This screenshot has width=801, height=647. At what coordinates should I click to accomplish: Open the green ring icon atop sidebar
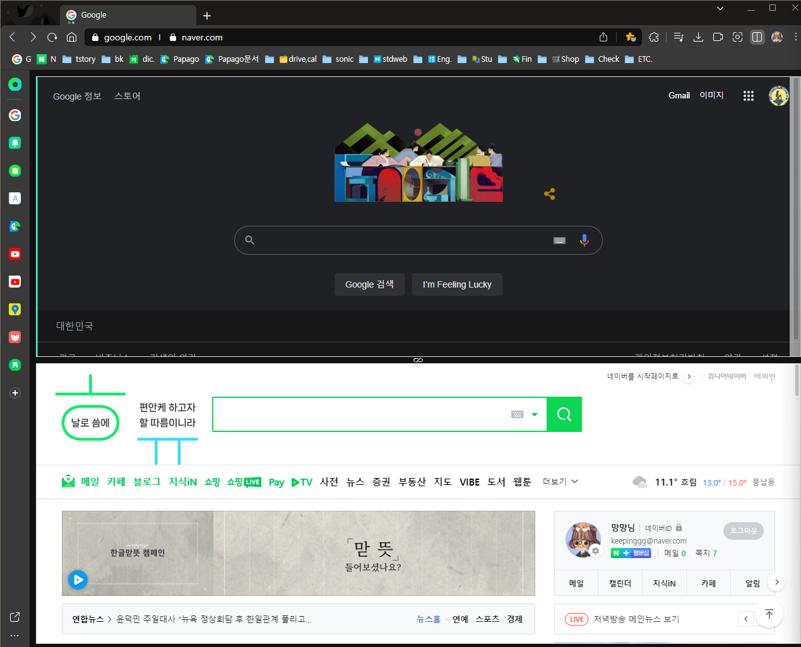pyautogui.click(x=15, y=84)
